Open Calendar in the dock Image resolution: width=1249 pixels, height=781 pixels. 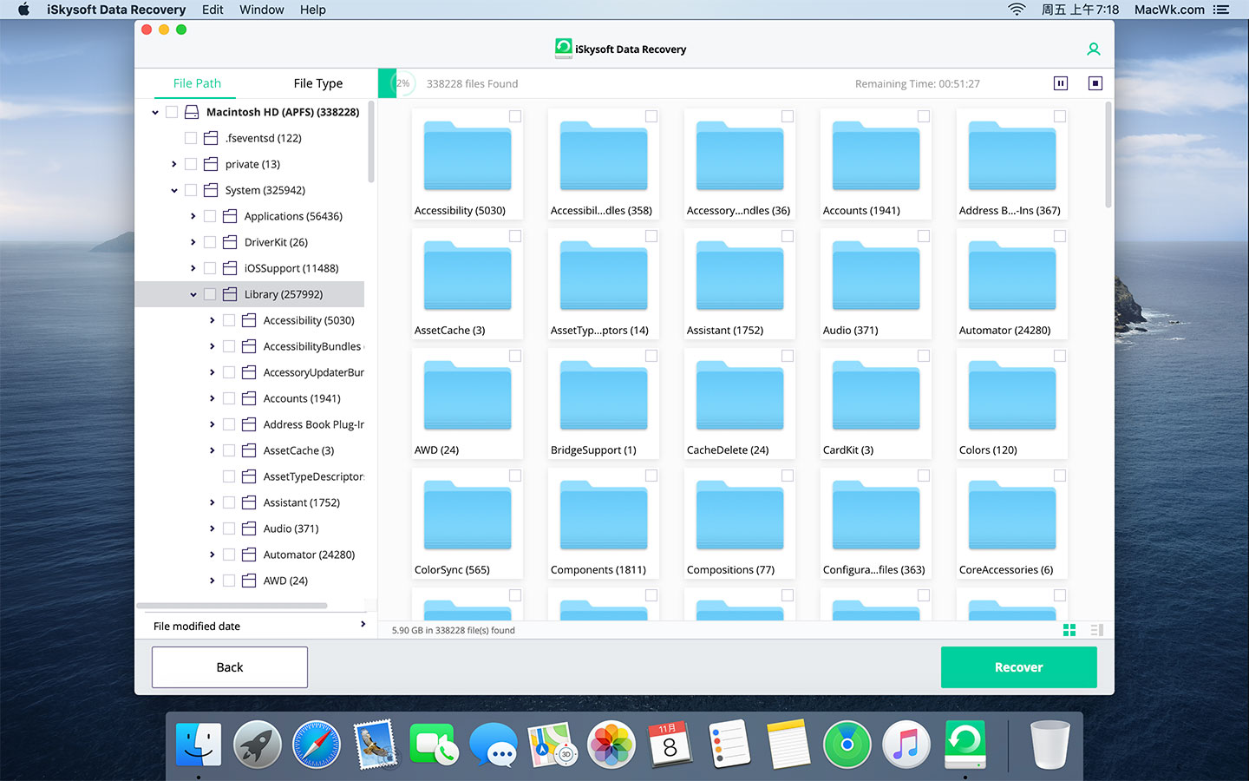pyautogui.click(x=670, y=745)
